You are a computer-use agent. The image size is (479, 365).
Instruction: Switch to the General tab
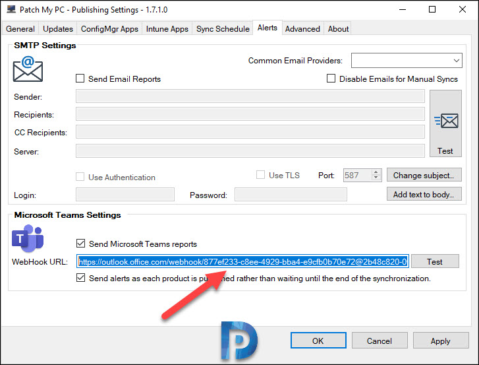20,29
